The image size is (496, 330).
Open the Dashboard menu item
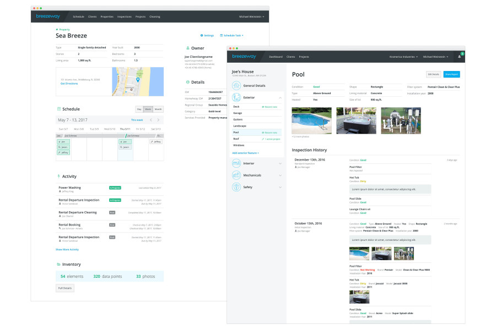pyautogui.click(x=276, y=57)
